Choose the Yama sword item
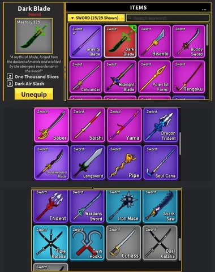215x272 pixels. [124, 125]
